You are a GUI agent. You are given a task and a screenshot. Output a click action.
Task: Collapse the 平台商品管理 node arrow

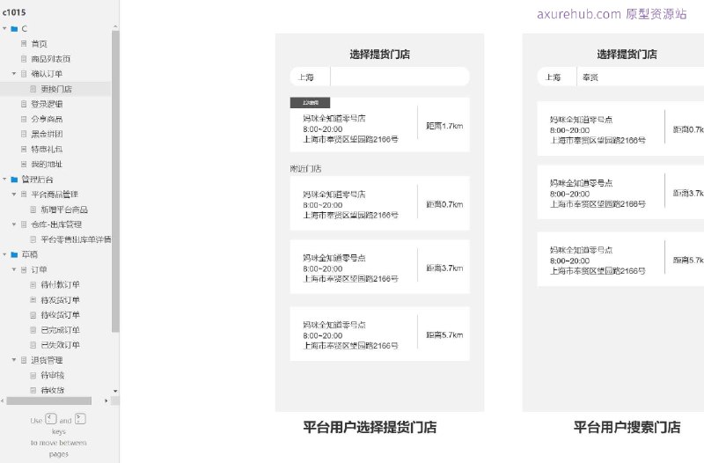(x=13, y=195)
